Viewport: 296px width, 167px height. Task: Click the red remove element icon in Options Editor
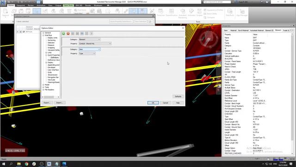(x=68, y=33)
